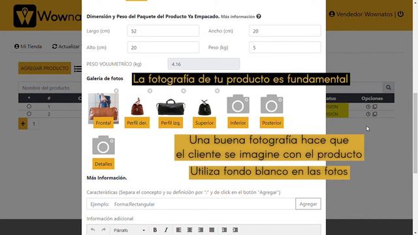
Task: Select radio button above Perfil der. photo
Action: [150, 91]
